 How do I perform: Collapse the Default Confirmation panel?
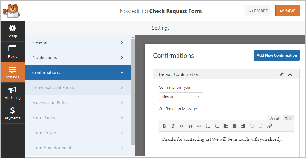290,74
